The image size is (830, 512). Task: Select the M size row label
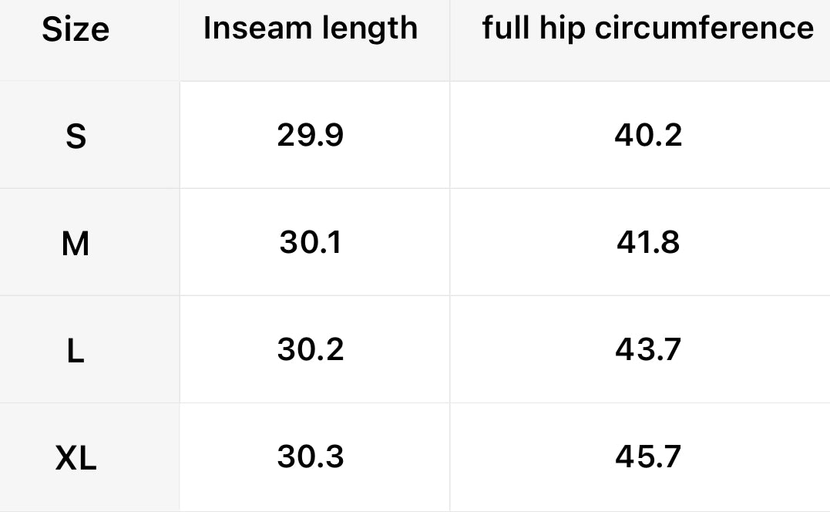click(x=76, y=244)
